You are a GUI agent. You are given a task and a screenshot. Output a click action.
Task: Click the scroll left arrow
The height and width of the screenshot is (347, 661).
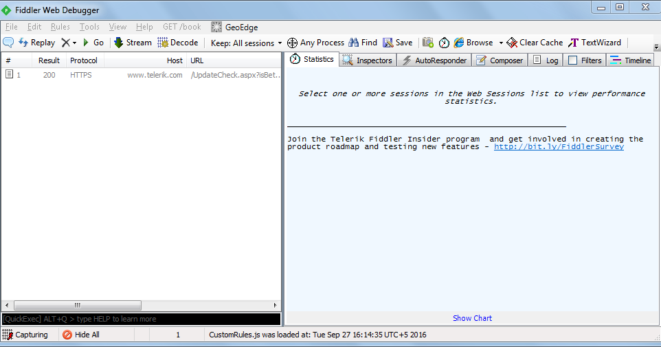click(x=7, y=305)
